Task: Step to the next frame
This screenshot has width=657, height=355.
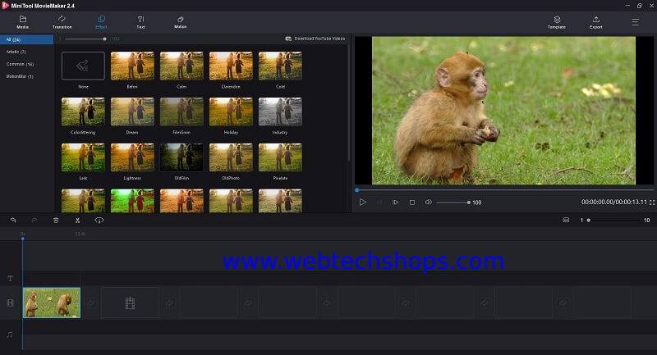Action: coord(395,203)
